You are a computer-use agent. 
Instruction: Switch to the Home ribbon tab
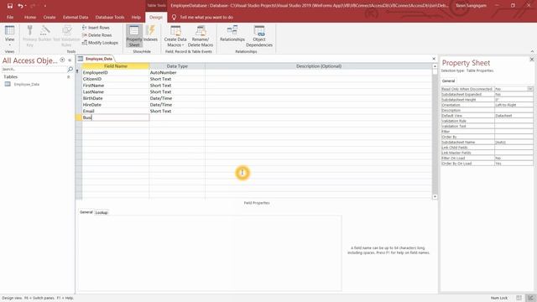(x=30, y=17)
